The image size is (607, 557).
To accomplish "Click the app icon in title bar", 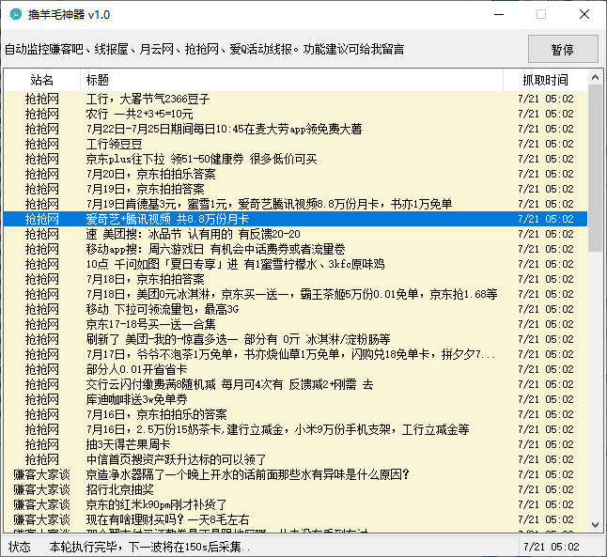I will pyautogui.click(x=16, y=14).
